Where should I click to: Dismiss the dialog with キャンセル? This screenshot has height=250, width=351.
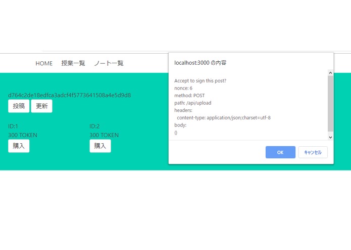click(x=313, y=152)
